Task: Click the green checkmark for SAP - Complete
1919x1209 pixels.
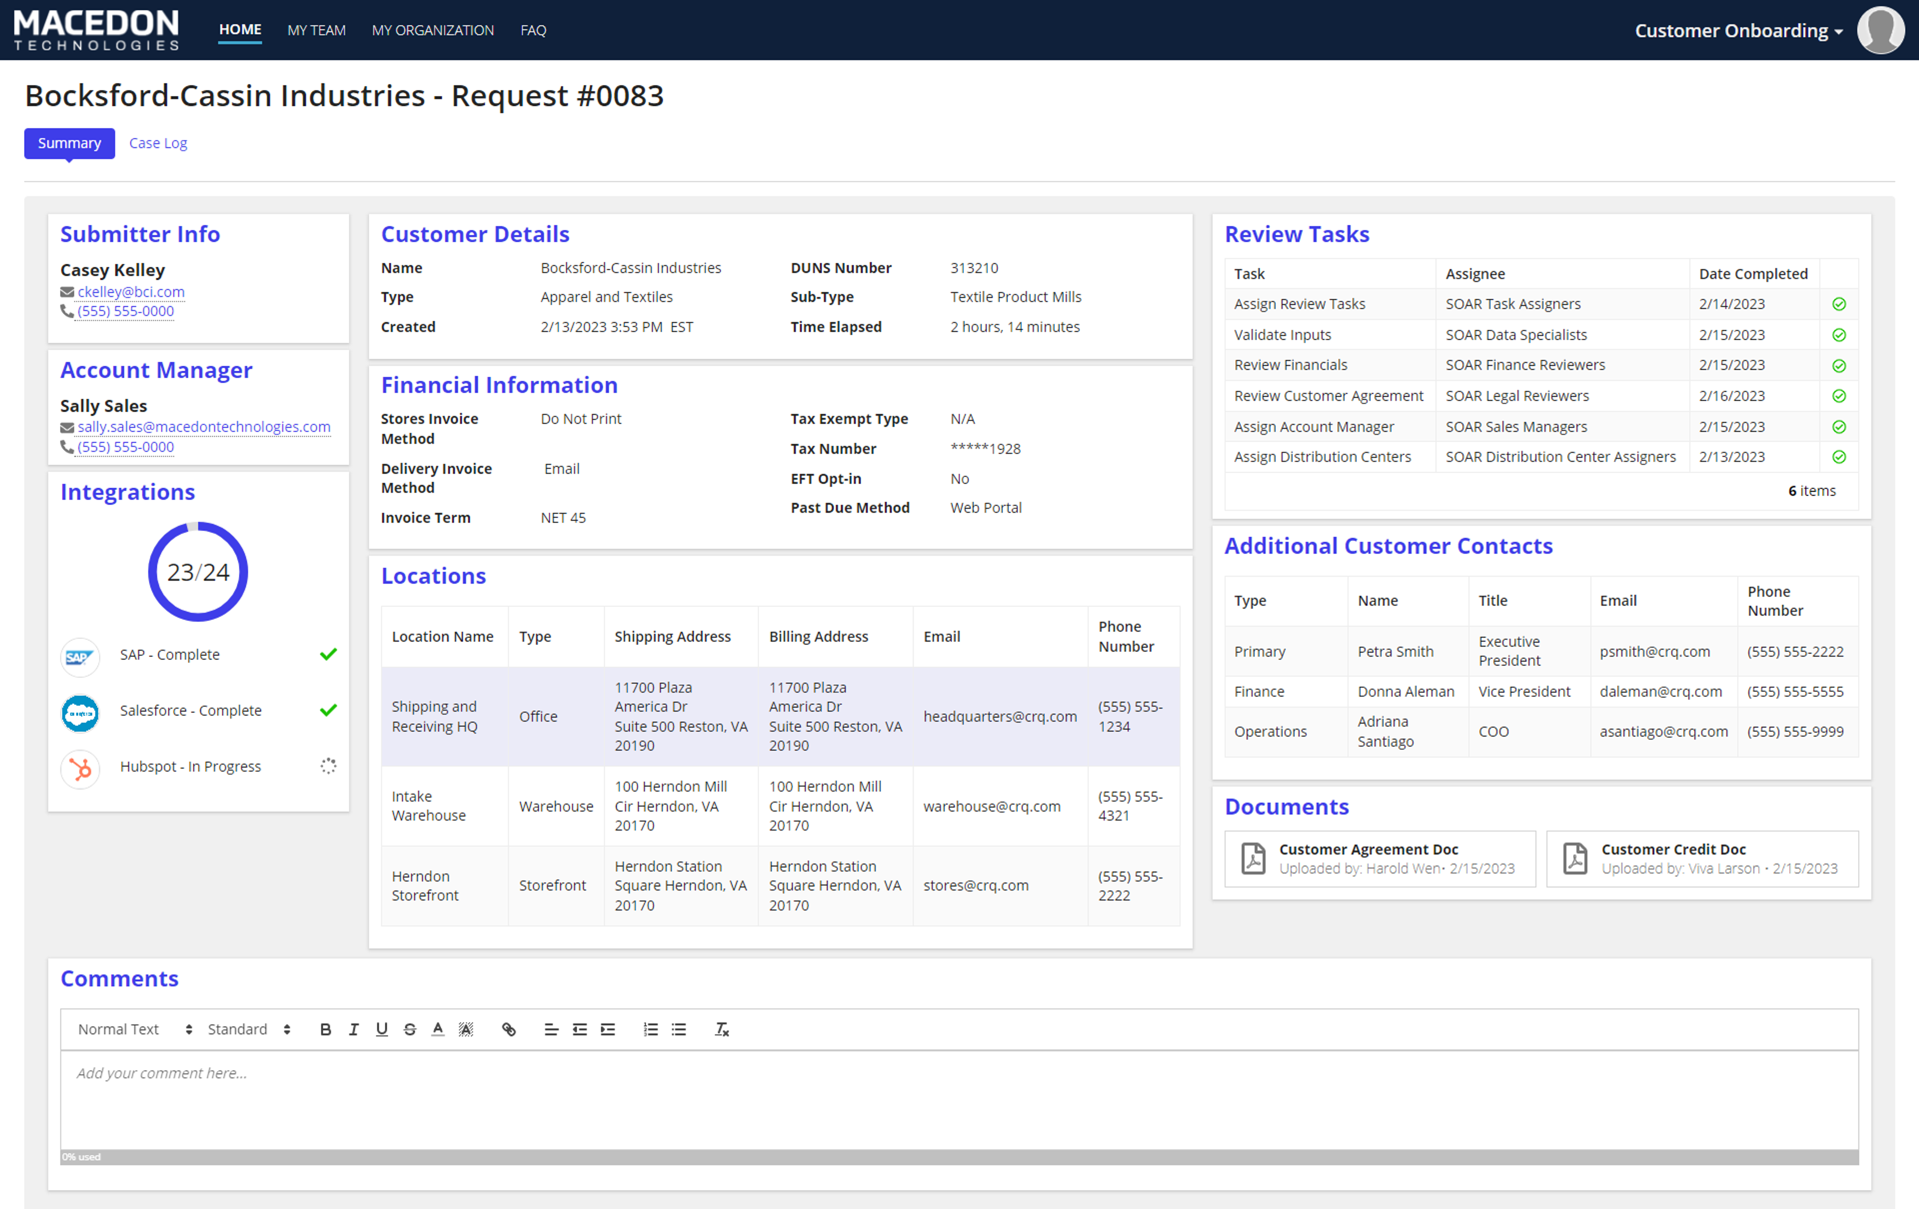Action: (328, 654)
